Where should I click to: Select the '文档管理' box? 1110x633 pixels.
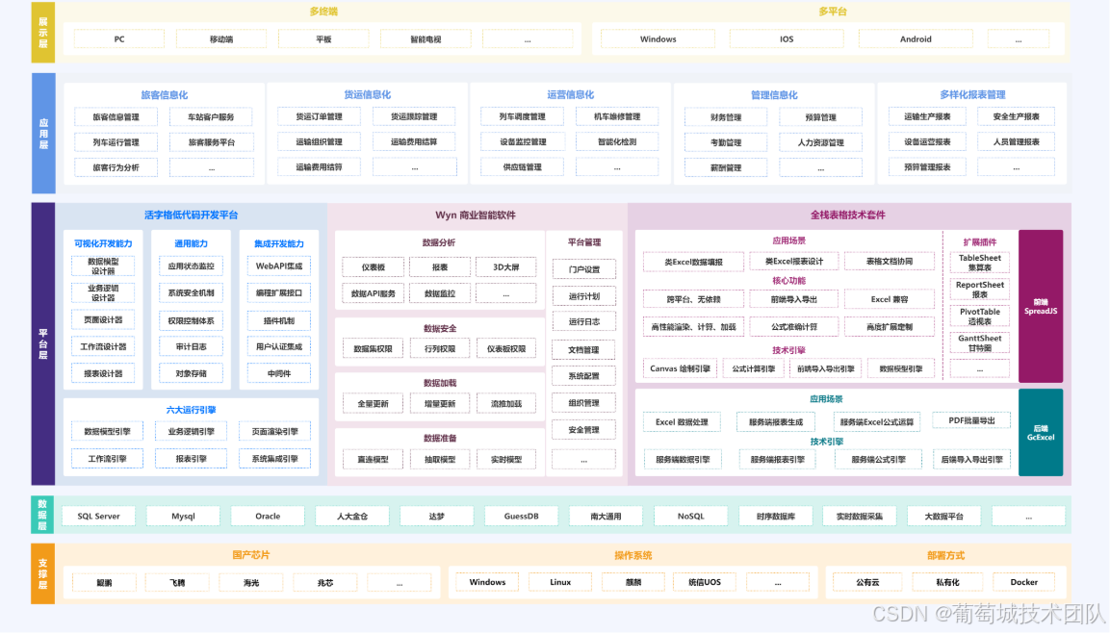click(x=584, y=349)
